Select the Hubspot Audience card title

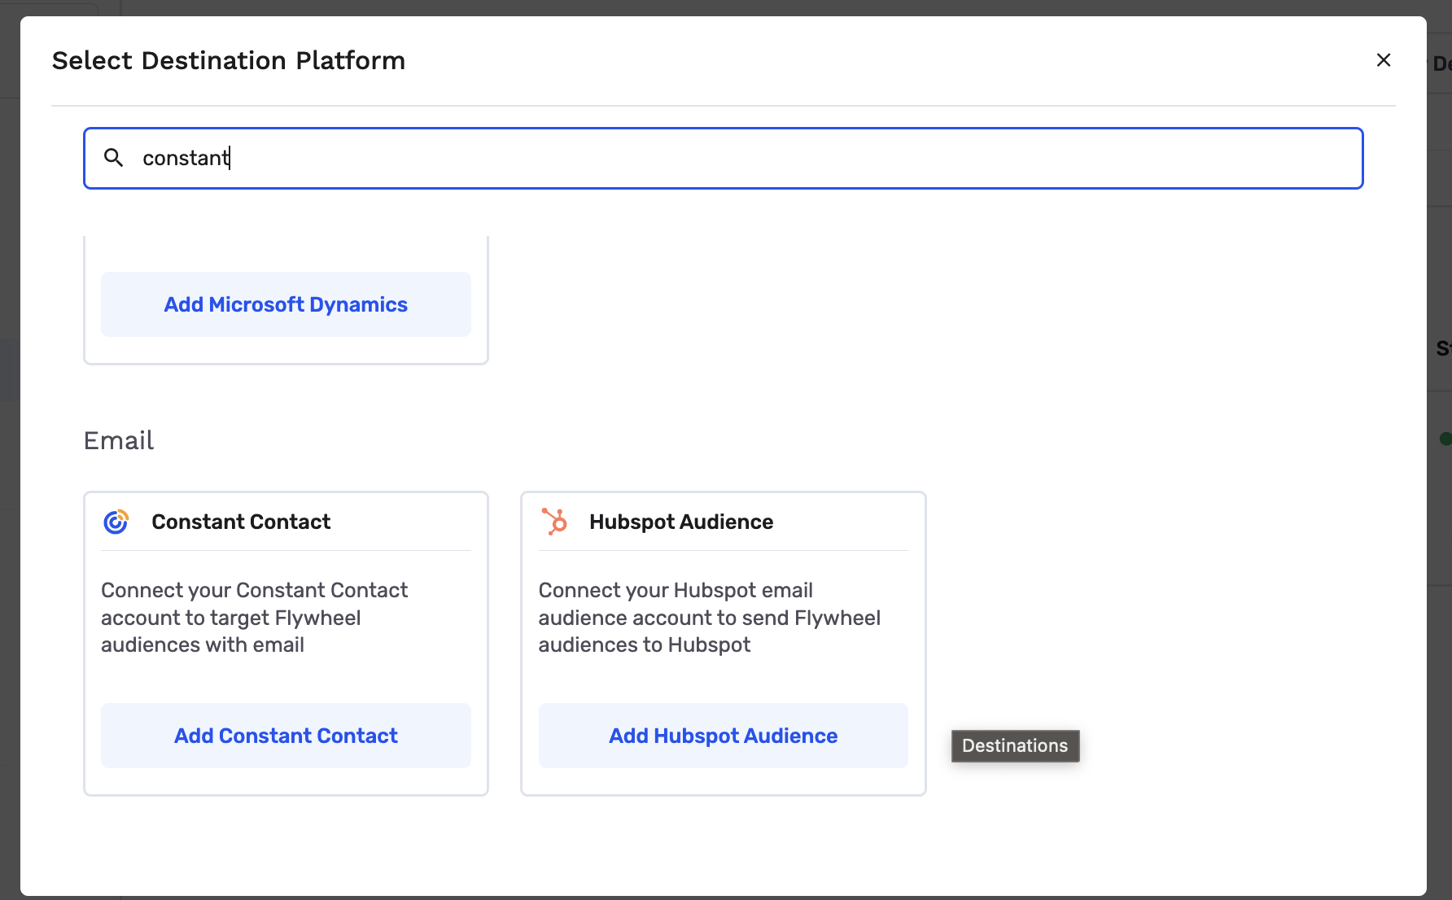[x=681, y=522]
